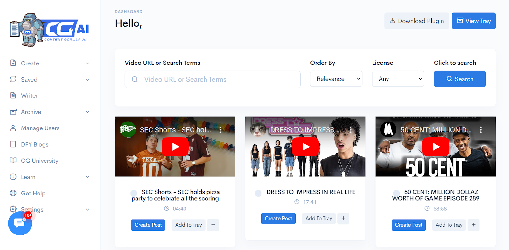Click the Manage Users person icon
Image resolution: width=509 pixels, height=250 pixels.
pos(13,128)
